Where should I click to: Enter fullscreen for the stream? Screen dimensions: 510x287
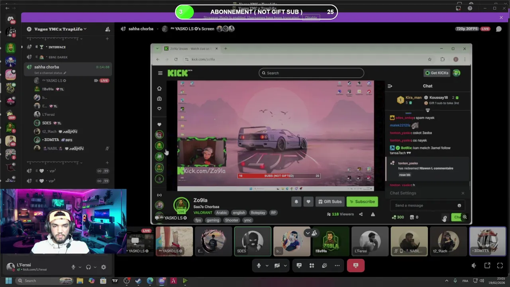[x=500, y=265]
